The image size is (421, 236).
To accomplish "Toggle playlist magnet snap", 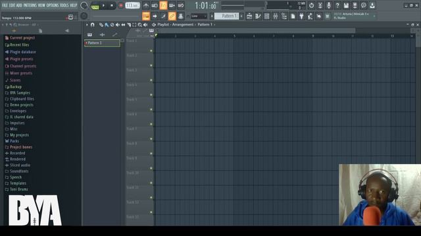I will tap(93, 25).
